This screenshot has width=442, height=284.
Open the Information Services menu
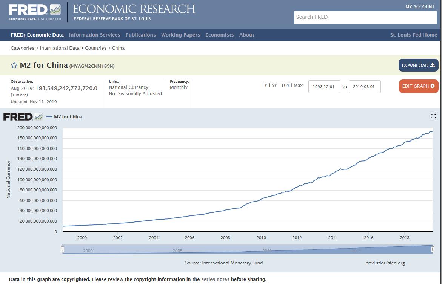pos(94,35)
